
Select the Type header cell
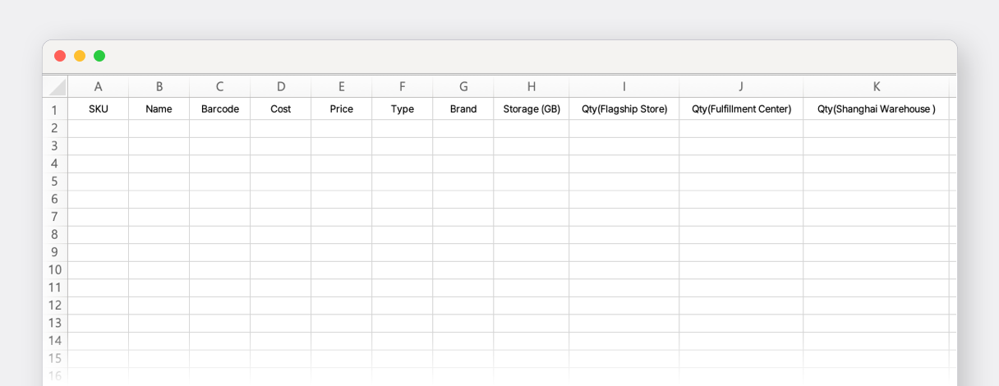(403, 109)
